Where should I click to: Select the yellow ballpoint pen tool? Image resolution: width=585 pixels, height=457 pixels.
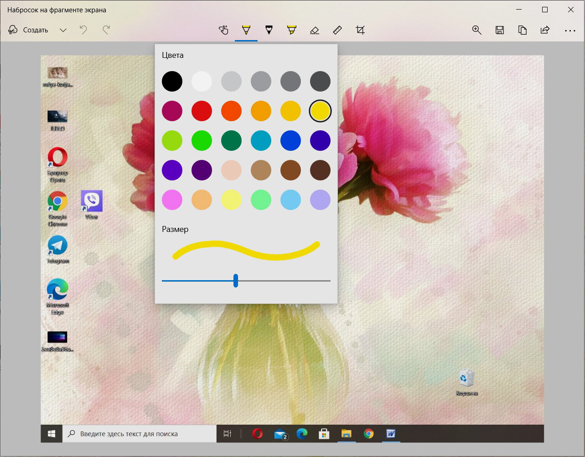point(246,30)
